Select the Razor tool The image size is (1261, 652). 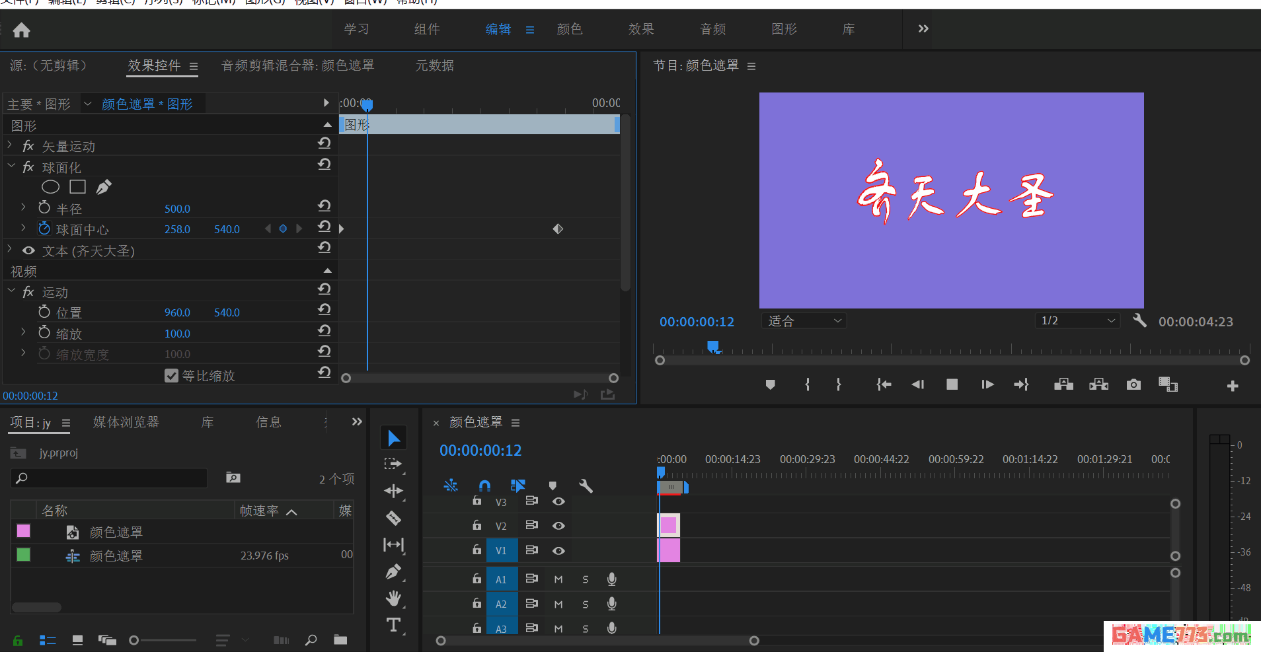point(393,518)
